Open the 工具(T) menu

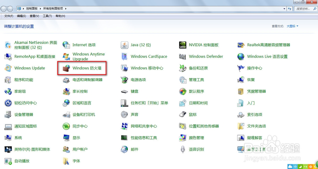click(47, 16)
